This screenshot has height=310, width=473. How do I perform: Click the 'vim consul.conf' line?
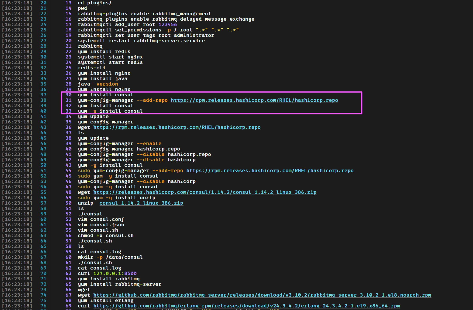[101, 219]
